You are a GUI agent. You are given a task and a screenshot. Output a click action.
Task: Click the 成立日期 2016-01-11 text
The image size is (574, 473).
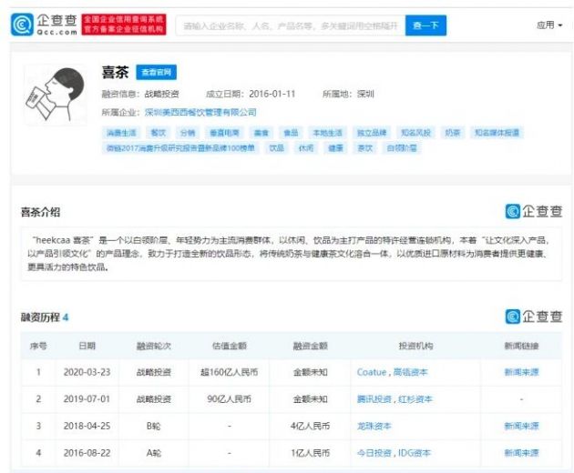coord(251,95)
